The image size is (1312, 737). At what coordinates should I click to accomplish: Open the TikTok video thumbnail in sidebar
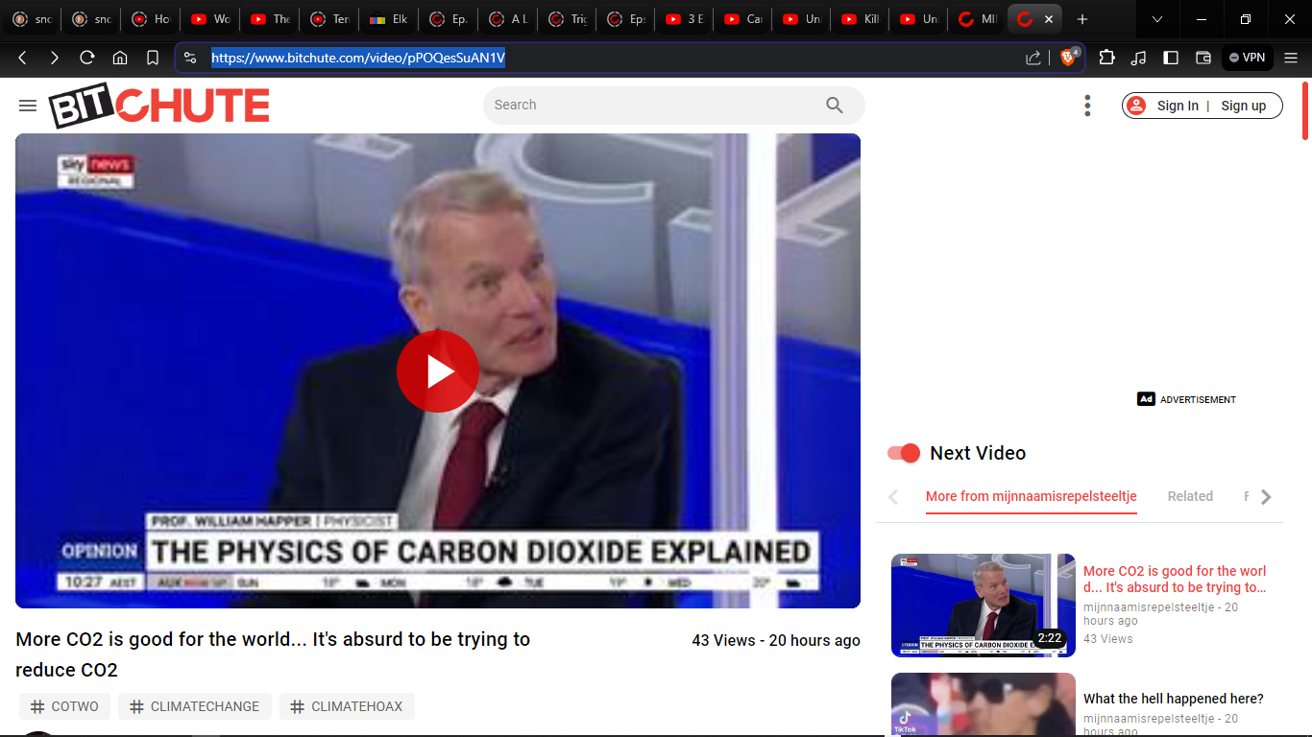tap(984, 704)
